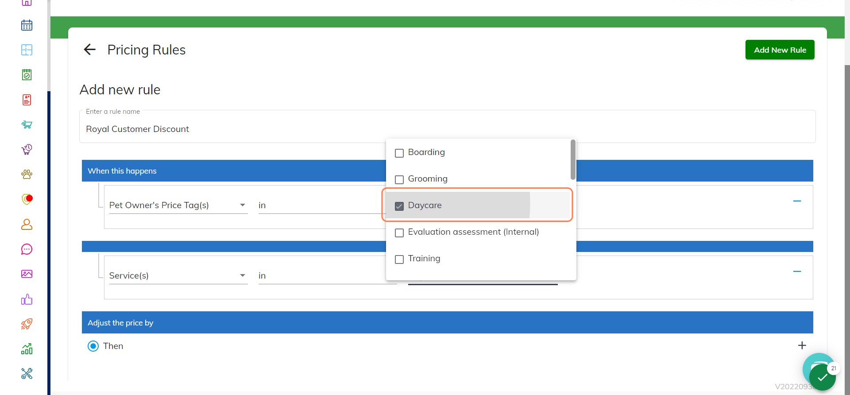The height and width of the screenshot is (395, 850).
Task: Open the bar chart reports icon
Action: point(27,349)
